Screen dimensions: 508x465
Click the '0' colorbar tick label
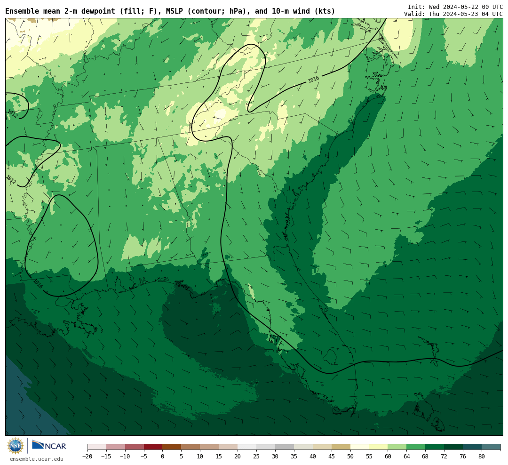[x=163, y=457]
